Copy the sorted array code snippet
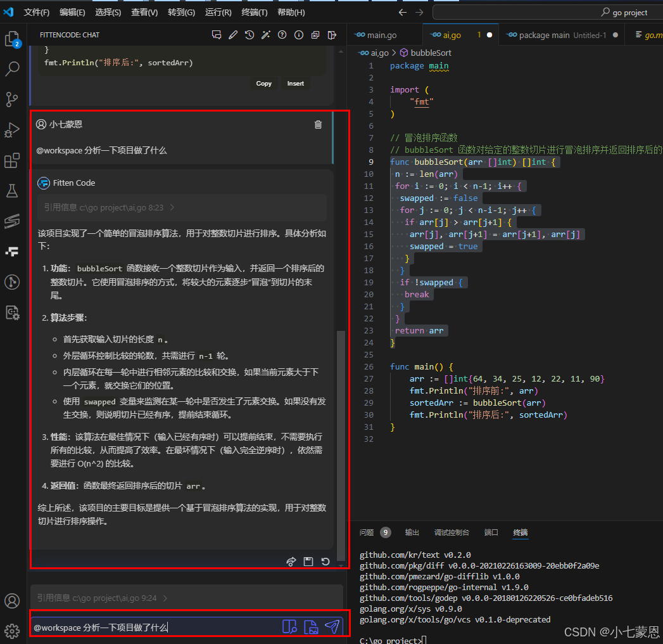The width and height of the screenshot is (663, 644). (x=264, y=83)
